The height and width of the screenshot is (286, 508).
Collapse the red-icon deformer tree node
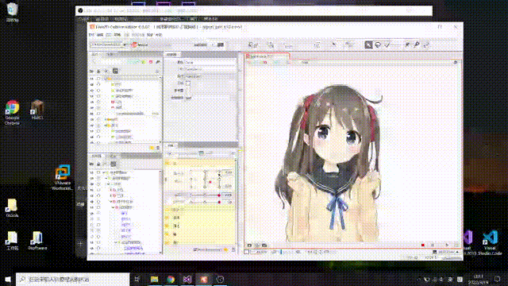click(x=111, y=201)
